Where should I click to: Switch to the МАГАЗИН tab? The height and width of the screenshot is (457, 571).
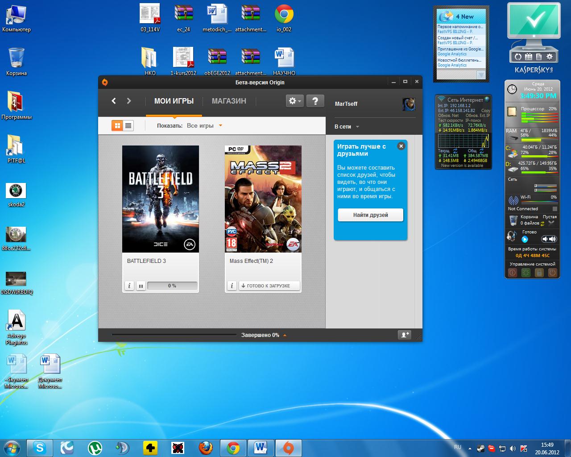[229, 101]
